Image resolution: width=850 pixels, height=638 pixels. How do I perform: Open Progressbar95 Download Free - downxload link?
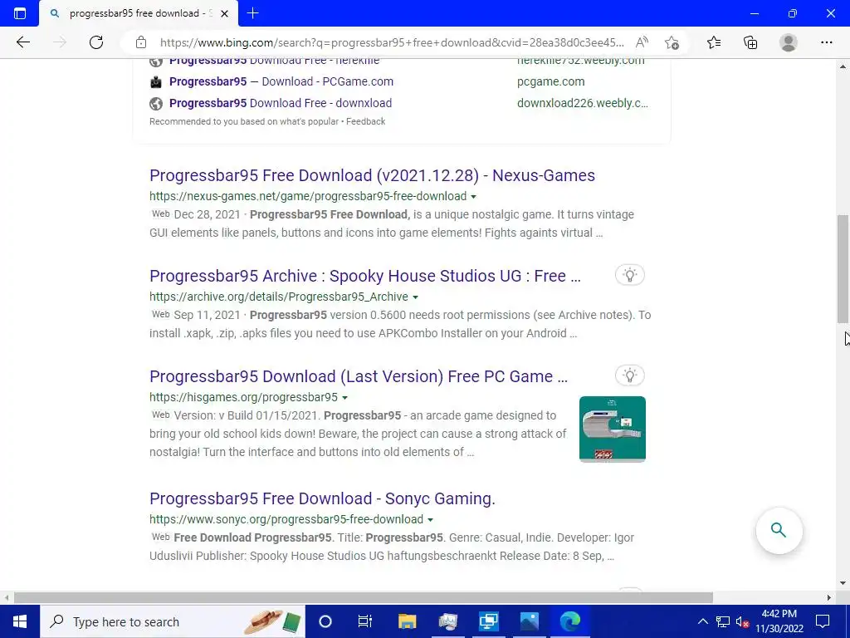pyautogui.click(x=281, y=103)
